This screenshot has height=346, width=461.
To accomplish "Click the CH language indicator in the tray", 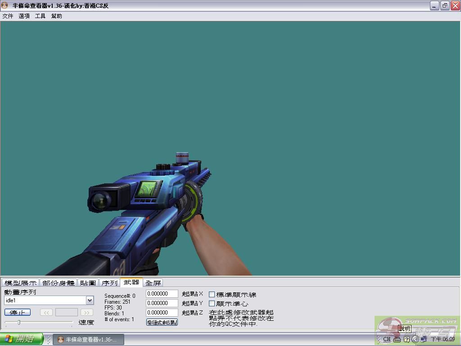I will pos(387,339).
